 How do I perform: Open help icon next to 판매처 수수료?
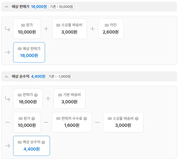click(x=85, y=119)
